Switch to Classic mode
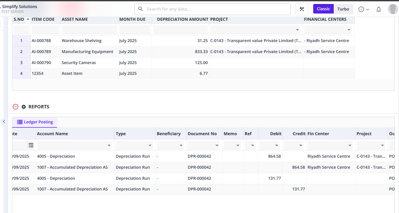Viewport: 399px width, 213px height. point(323,9)
